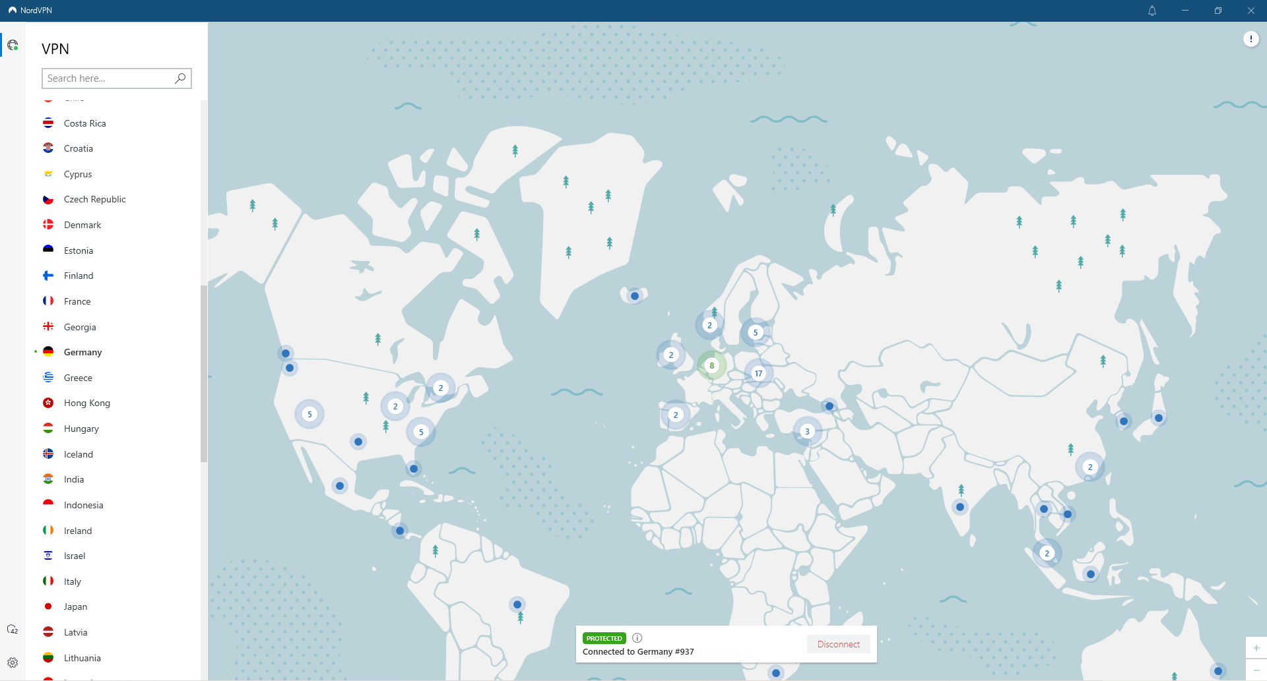Image resolution: width=1267 pixels, height=681 pixels.
Task: Click the Iceland server pin on map
Action: click(634, 296)
